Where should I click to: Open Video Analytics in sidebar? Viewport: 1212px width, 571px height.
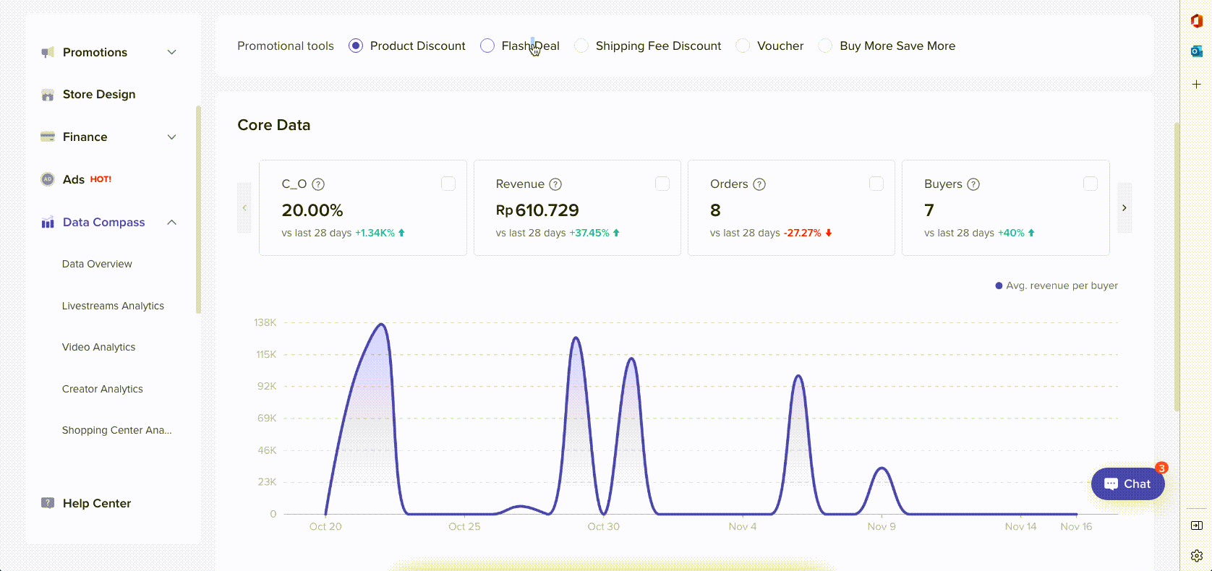98,347
